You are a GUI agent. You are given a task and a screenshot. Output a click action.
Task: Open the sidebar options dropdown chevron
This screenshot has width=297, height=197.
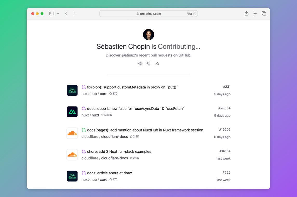58,14
